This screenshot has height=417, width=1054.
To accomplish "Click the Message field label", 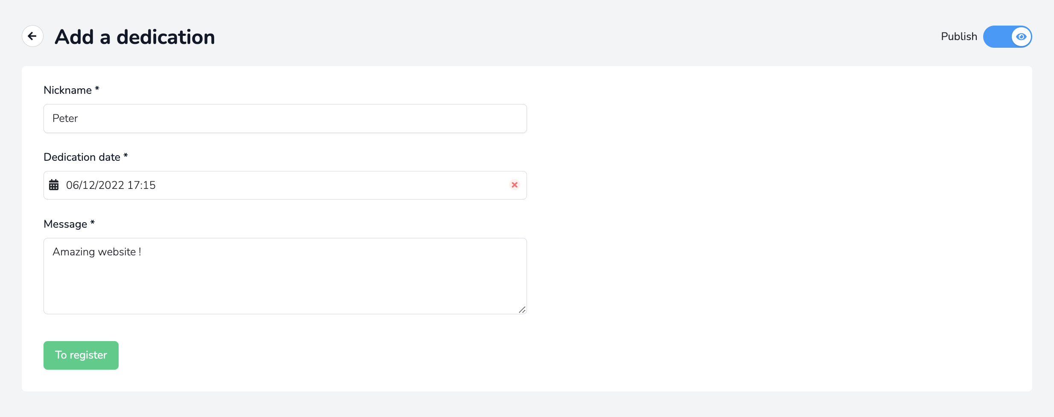I will [65, 224].
